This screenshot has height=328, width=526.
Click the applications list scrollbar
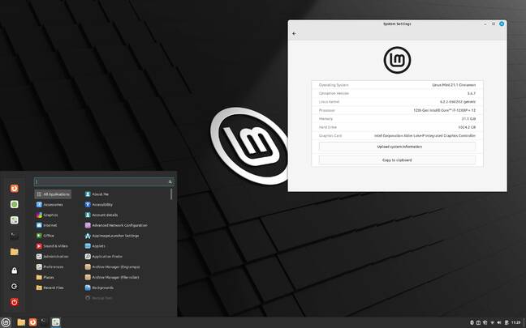point(171,194)
